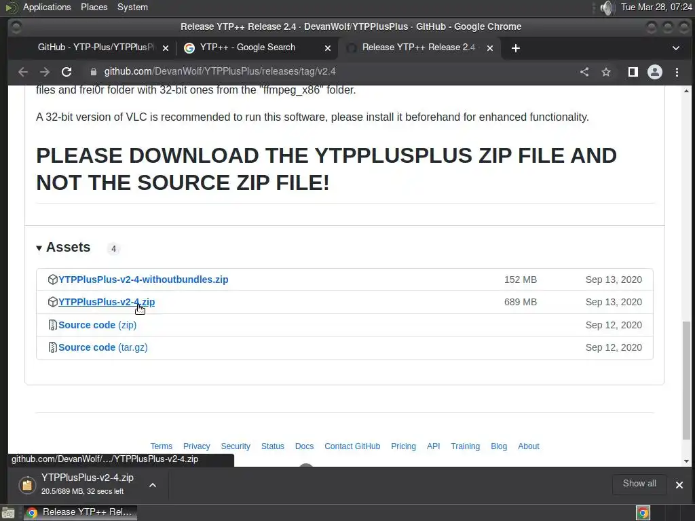695x521 pixels.
Task: Click package icon beside withoutbundles zip
Action: click(53, 279)
